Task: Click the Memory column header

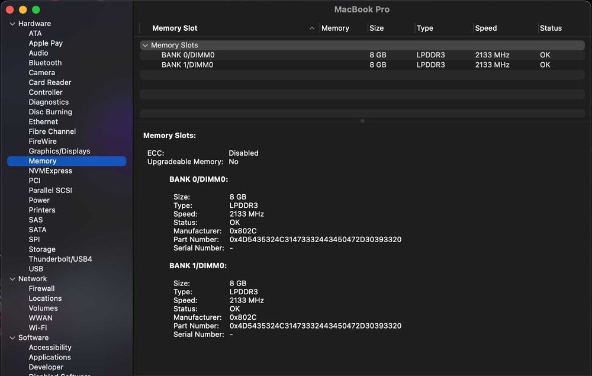Action: (335, 28)
